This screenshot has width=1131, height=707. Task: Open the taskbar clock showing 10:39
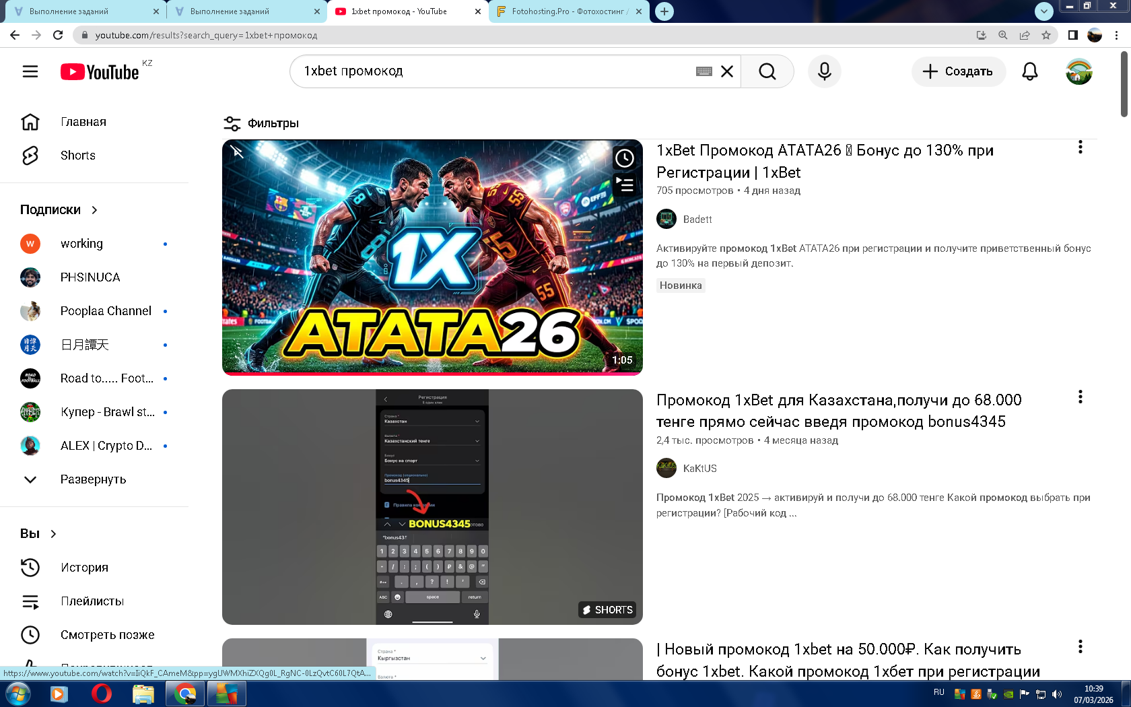pos(1094,694)
